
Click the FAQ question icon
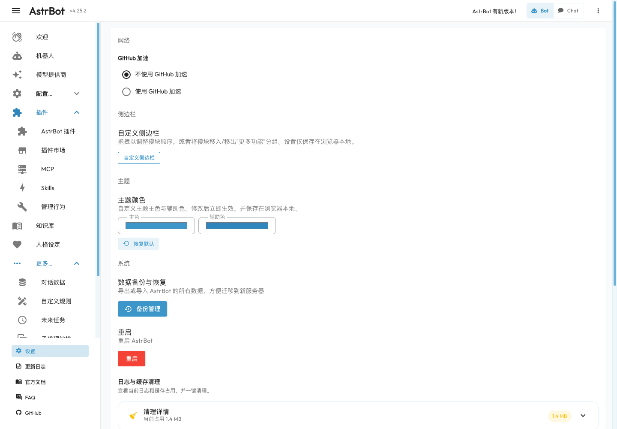coord(19,397)
